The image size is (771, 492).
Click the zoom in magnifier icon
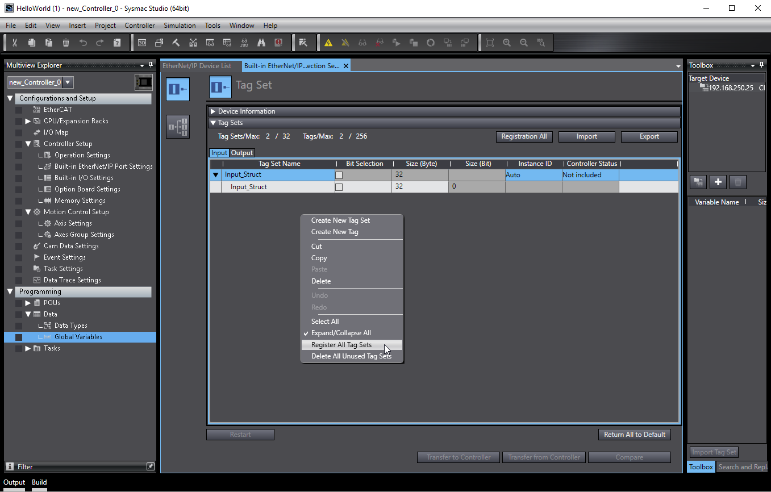tap(507, 43)
